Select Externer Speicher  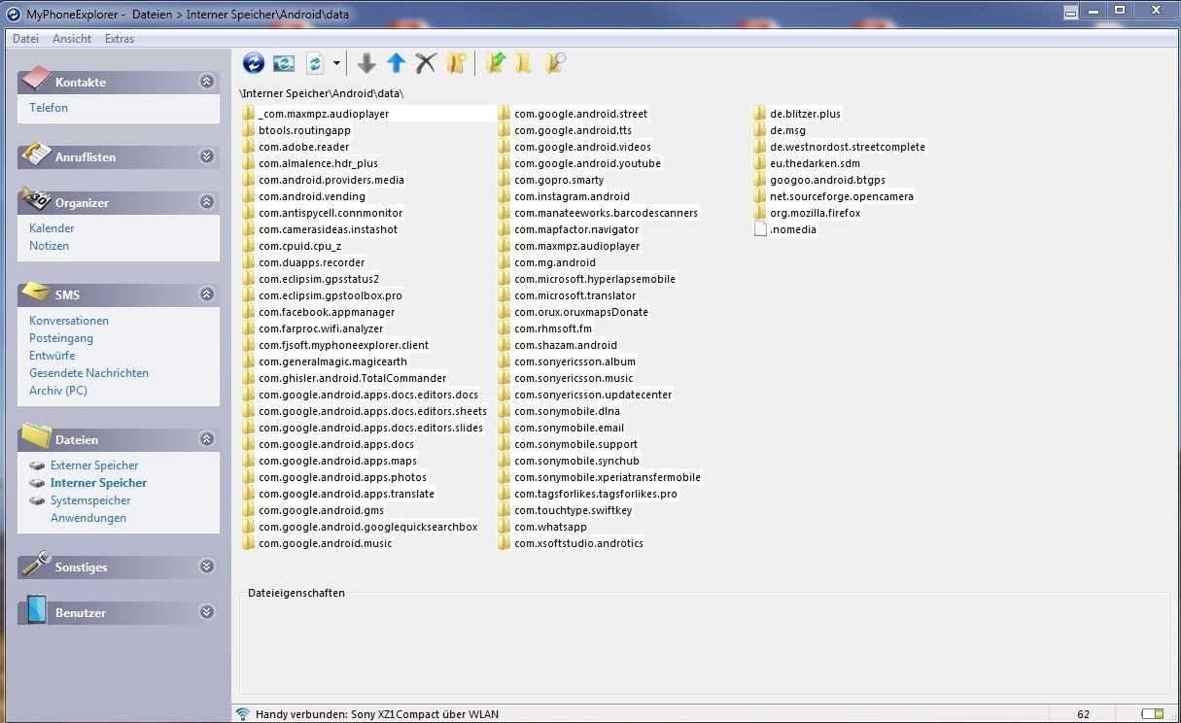point(94,465)
